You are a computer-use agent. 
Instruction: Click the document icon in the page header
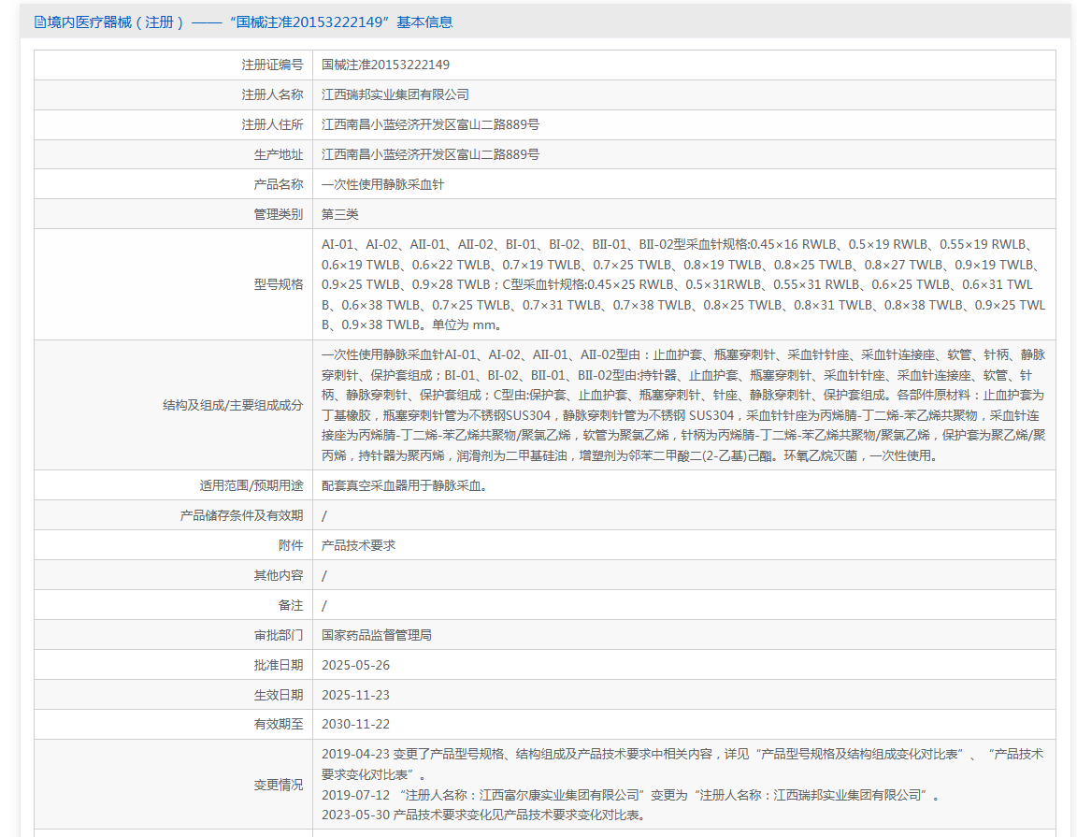[40, 22]
